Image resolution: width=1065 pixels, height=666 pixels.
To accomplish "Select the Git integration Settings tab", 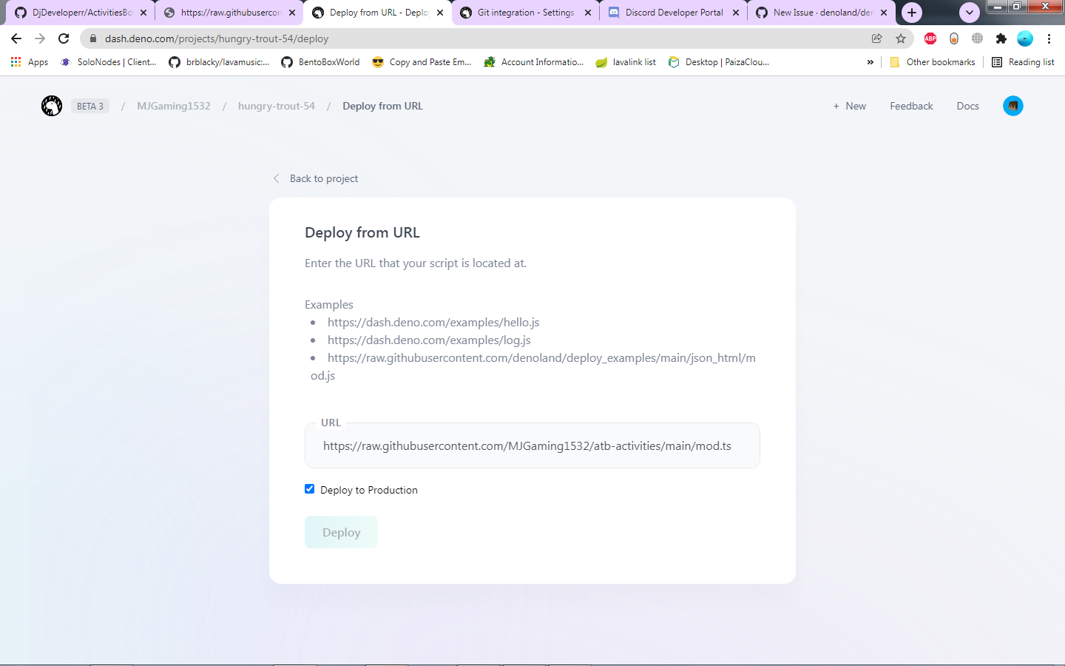I will click(x=525, y=12).
